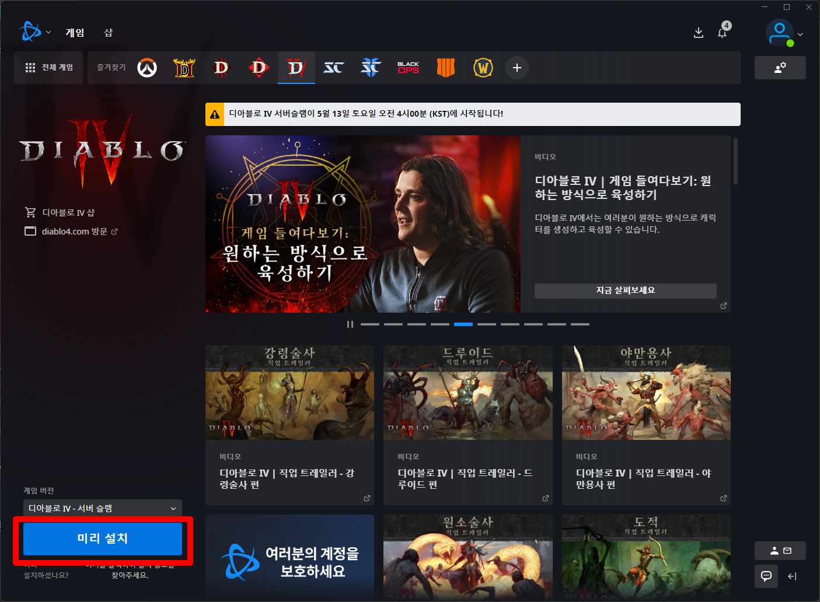
Task: Select the Black Ops game icon
Action: (409, 68)
